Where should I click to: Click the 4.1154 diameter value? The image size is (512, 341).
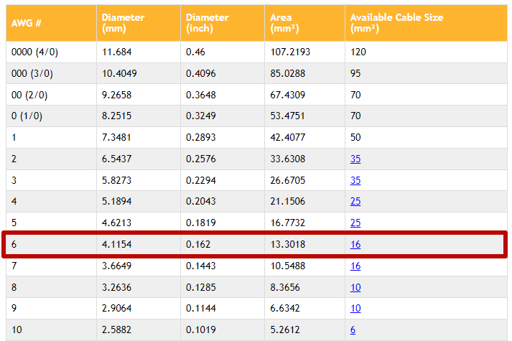click(x=118, y=245)
